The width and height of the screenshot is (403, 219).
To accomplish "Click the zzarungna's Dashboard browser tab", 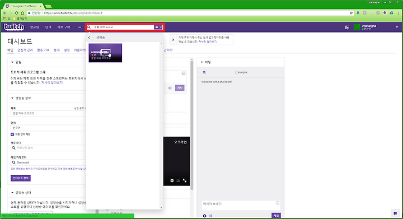I will (23, 6).
